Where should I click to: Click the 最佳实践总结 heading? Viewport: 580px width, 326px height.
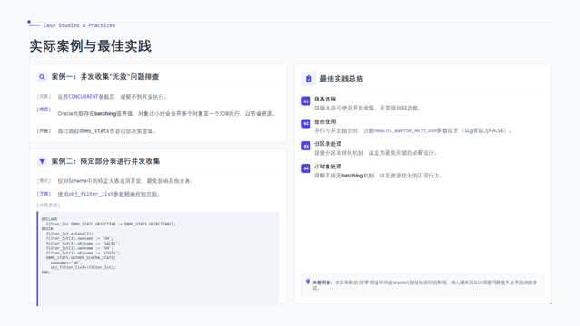pyautogui.click(x=341, y=79)
